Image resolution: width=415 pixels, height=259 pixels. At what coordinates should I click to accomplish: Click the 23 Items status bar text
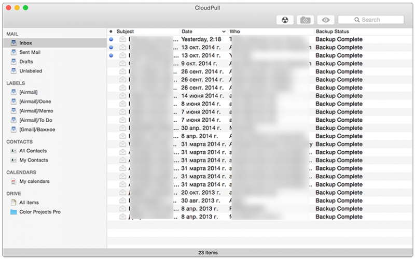tap(208, 253)
